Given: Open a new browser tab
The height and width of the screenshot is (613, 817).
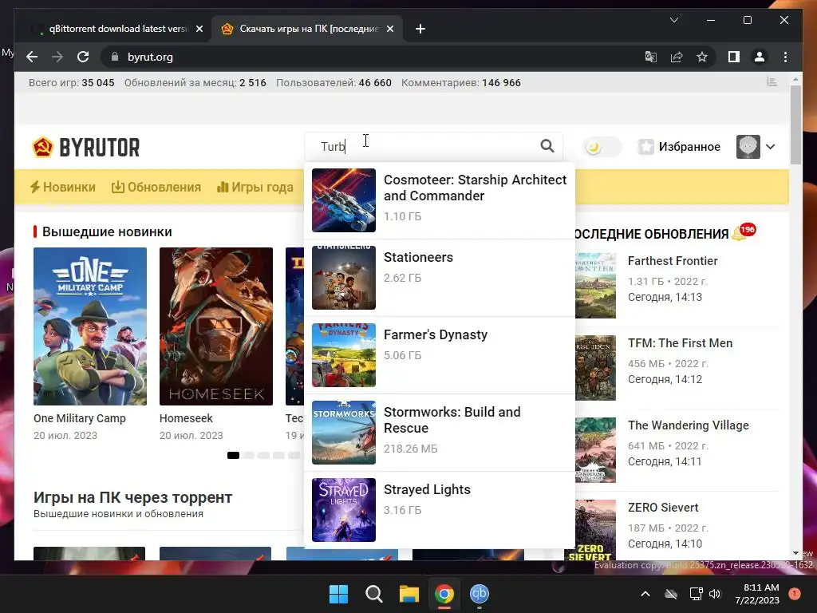Looking at the screenshot, I should (420, 30).
